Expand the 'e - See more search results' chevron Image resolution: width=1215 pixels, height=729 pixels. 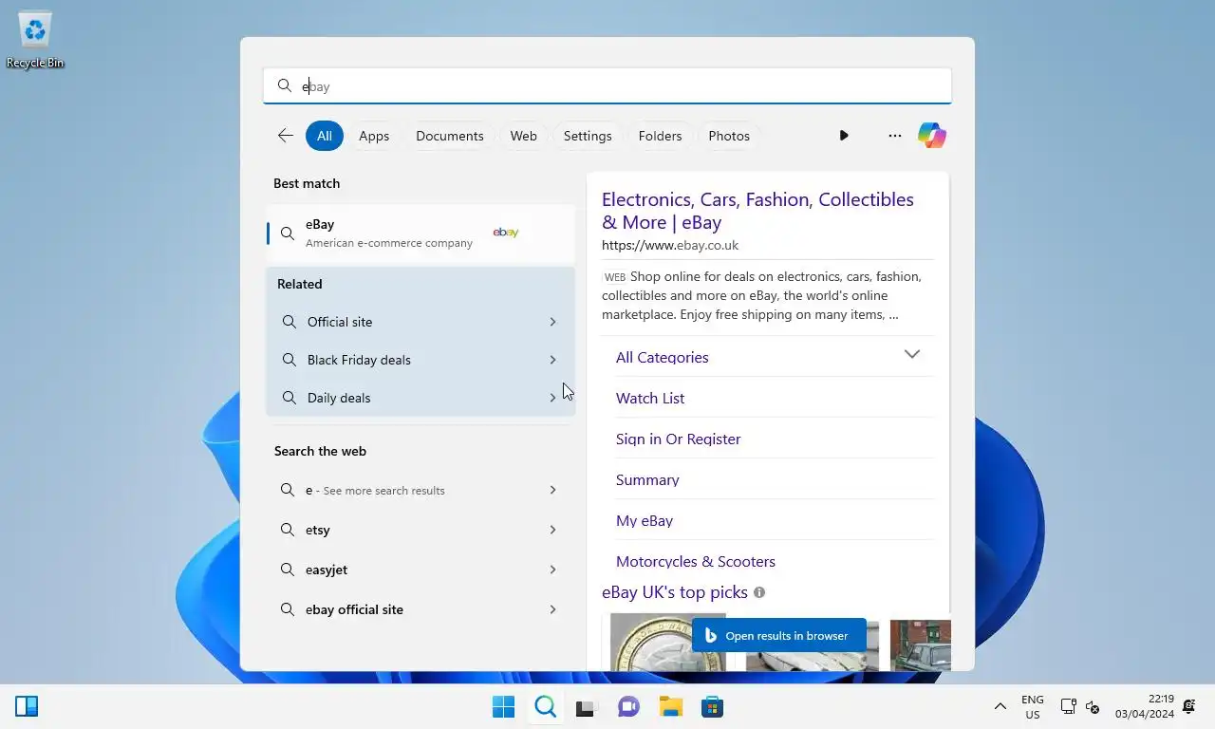coord(552,490)
